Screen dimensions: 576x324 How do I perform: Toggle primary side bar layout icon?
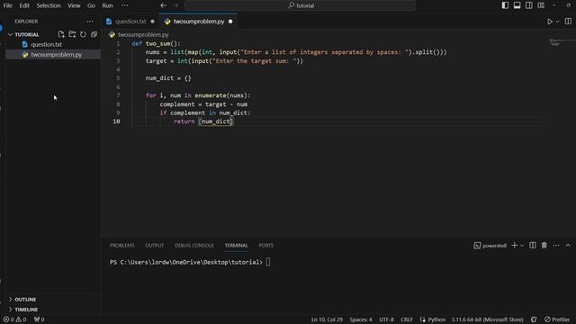pyautogui.click(x=505, y=5)
